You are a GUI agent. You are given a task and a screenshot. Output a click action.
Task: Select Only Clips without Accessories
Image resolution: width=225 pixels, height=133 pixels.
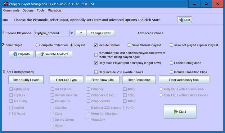161,95
